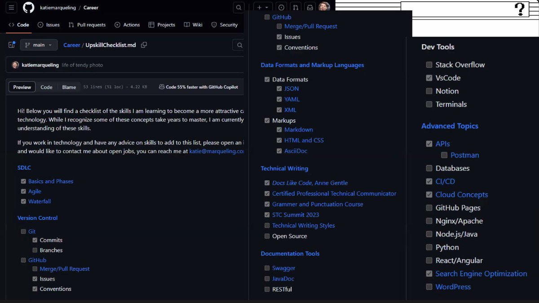The height and width of the screenshot is (303, 539).
Task: Click Code 55% faster with GitHub Copilot
Action: (x=202, y=87)
